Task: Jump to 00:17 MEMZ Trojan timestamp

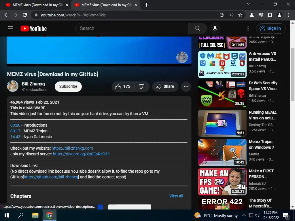Action: tap(15, 131)
